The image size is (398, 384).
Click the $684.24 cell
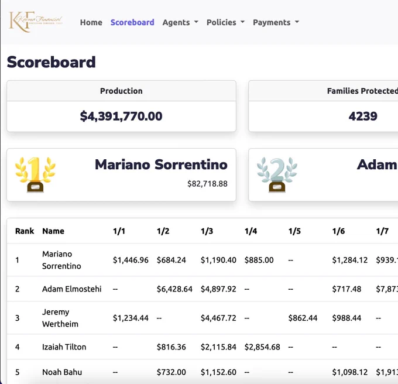pyautogui.click(x=171, y=260)
